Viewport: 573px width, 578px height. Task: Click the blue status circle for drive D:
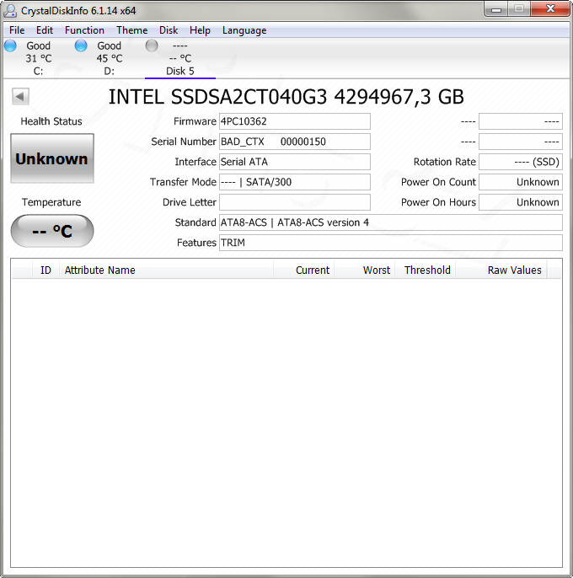pos(81,45)
